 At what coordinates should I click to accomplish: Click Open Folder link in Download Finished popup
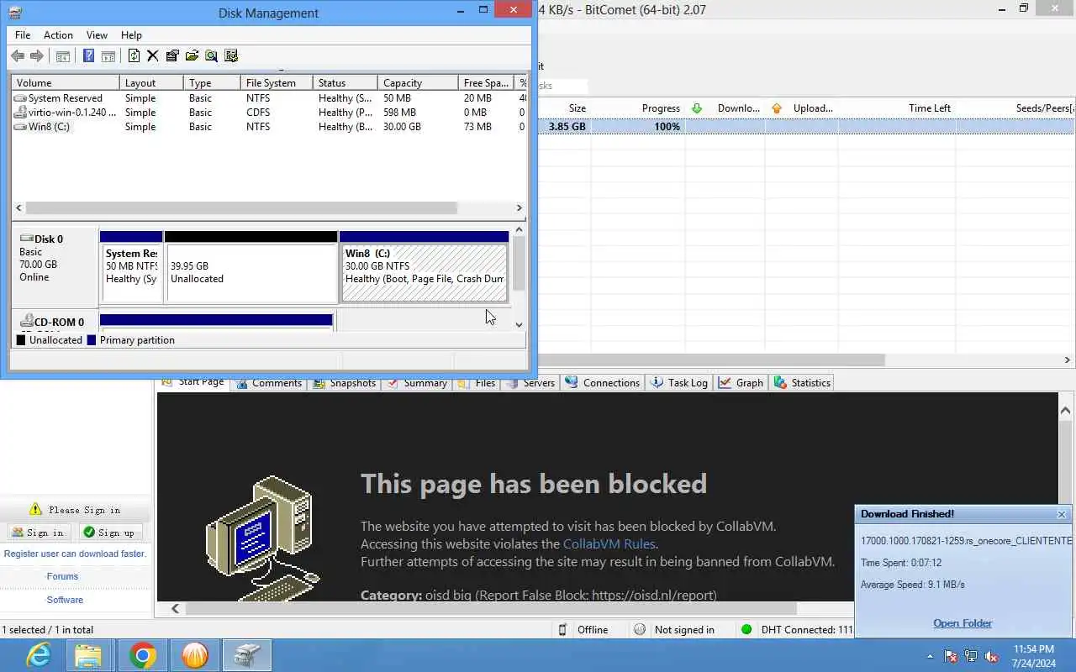point(963,623)
